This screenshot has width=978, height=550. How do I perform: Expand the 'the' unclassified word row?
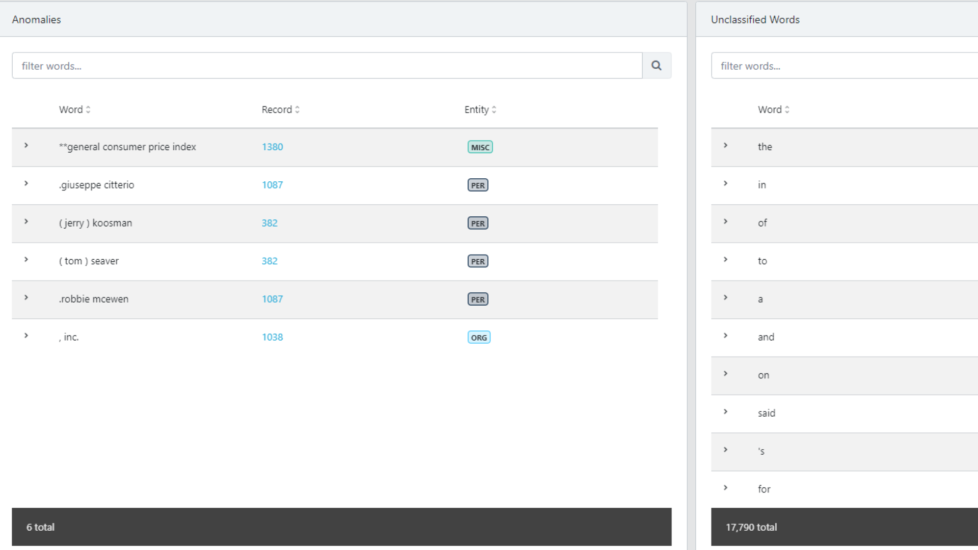click(x=725, y=146)
